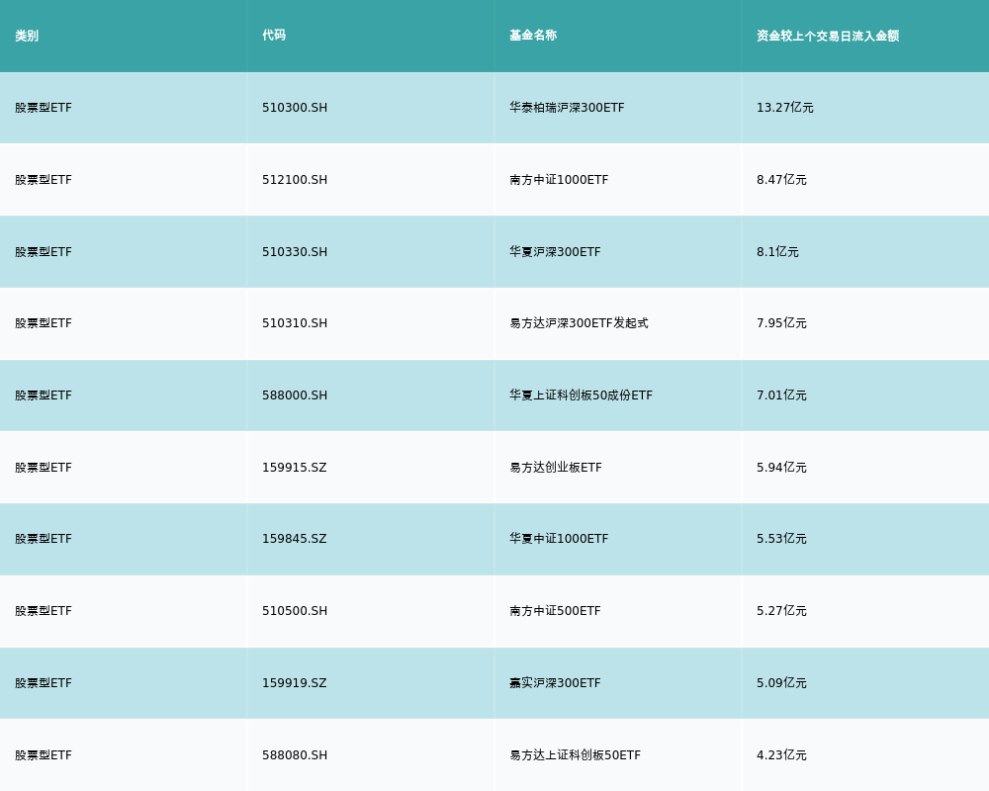Select inflow value 8.47亿元

pyautogui.click(x=781, y=180)
